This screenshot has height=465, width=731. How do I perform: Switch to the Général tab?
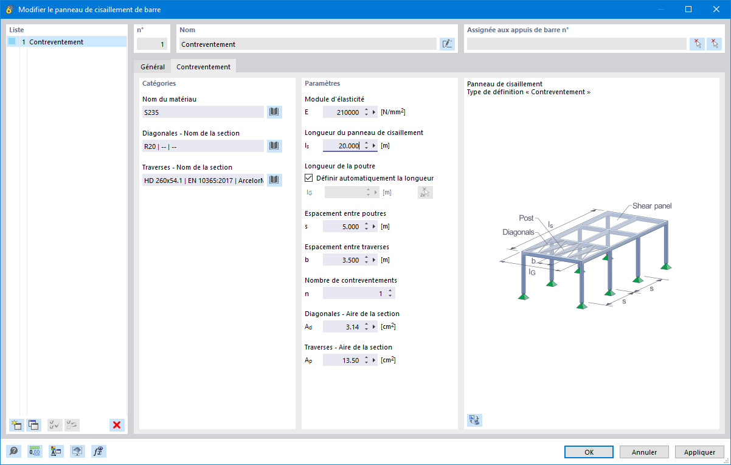153,67
